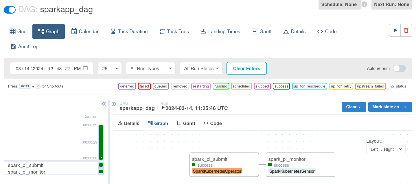Click the right double-chevron expand icon
The image size is (416, 184).
(x=114, y=104)
